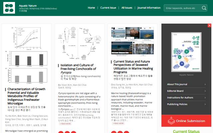Click the Aquatic Nature caption under the cover

[186, 75]
